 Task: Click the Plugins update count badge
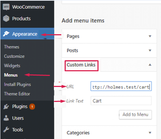32,107
